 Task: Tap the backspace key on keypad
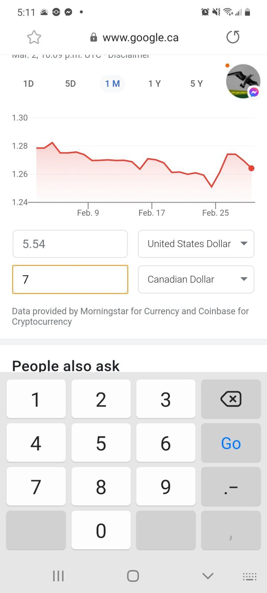(x=231, y=399)
